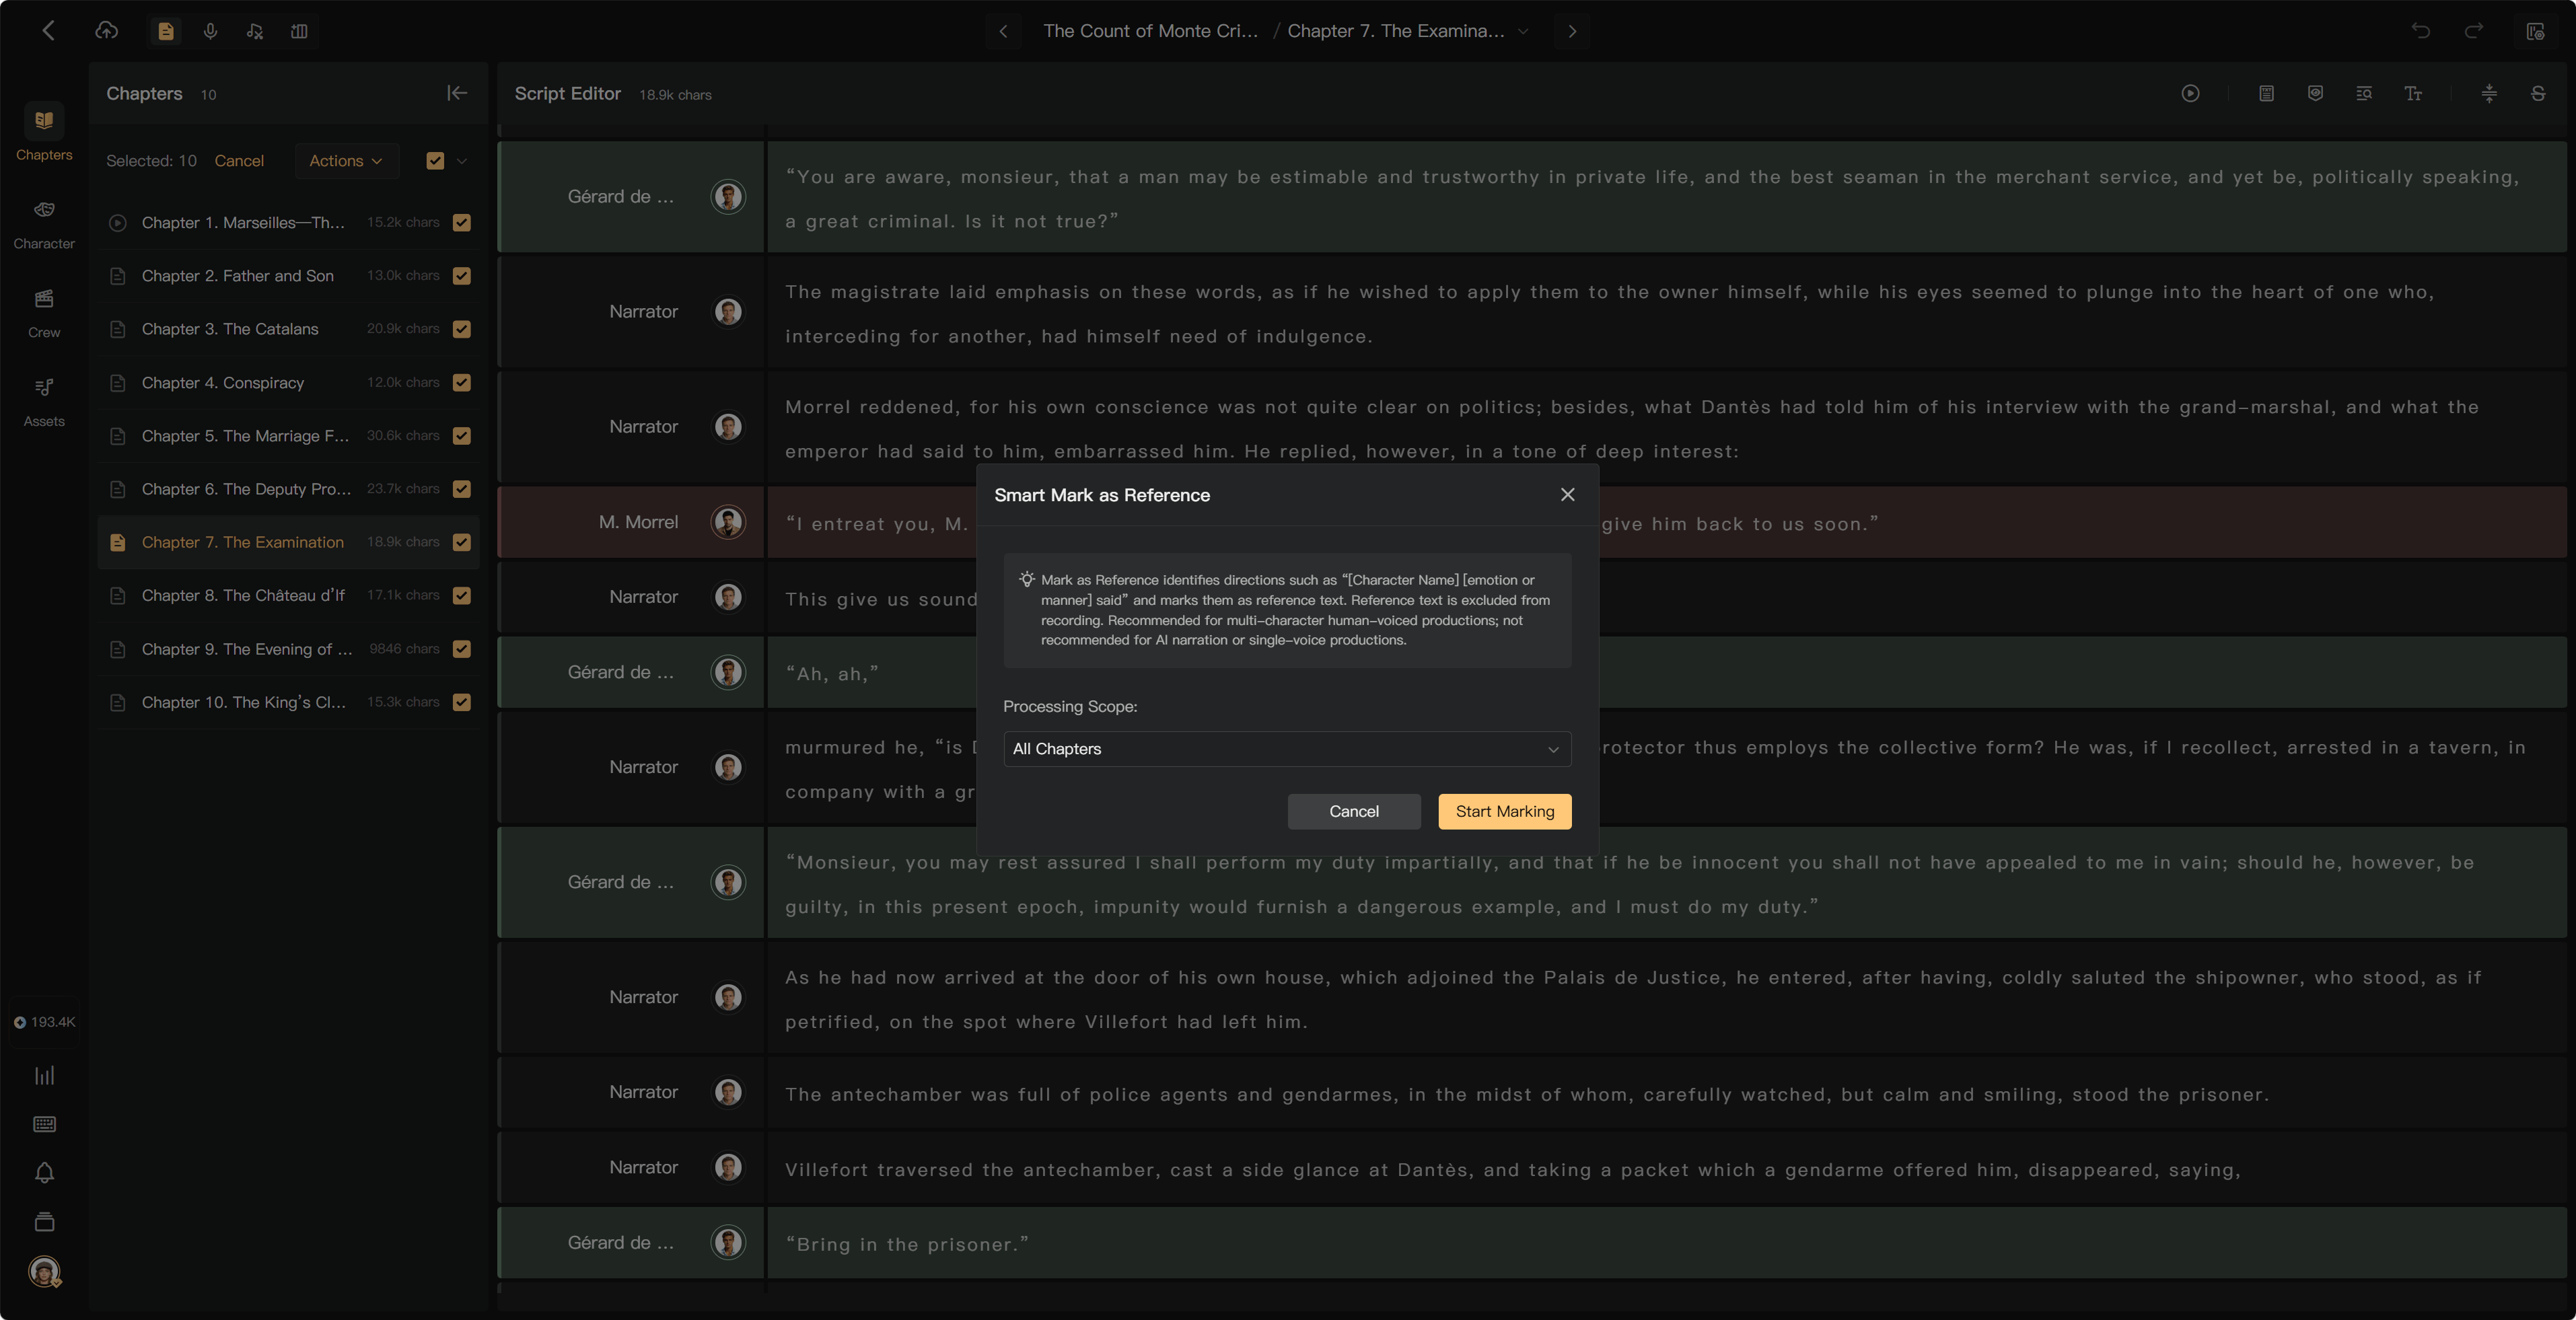
Task: Click the 193.4K credits balance indicator
Action: tap(44, 1021)
